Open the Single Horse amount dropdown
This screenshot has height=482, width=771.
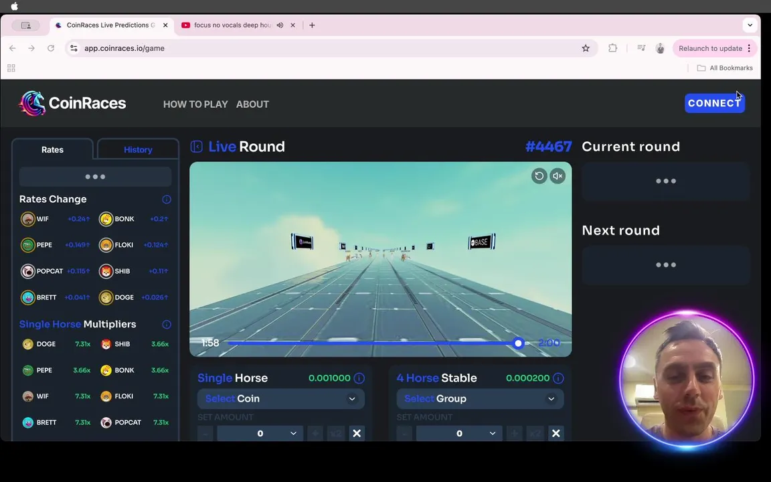point(260,433)
